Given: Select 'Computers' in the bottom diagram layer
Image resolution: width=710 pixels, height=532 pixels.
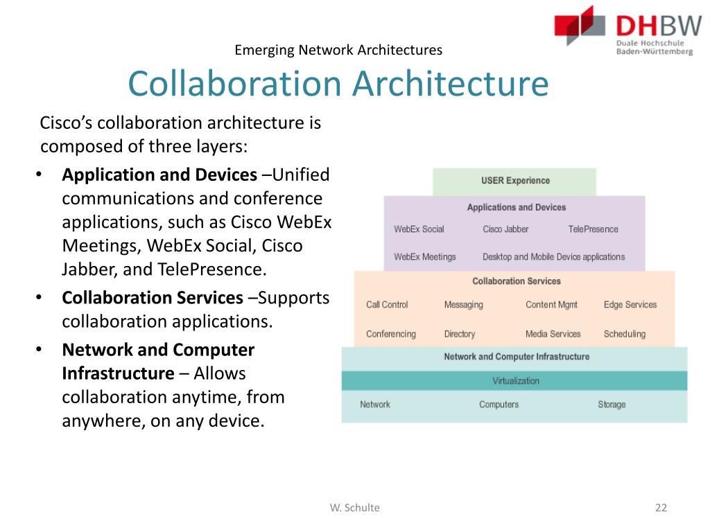Looking at the screenshot, I should pos(499,405).
